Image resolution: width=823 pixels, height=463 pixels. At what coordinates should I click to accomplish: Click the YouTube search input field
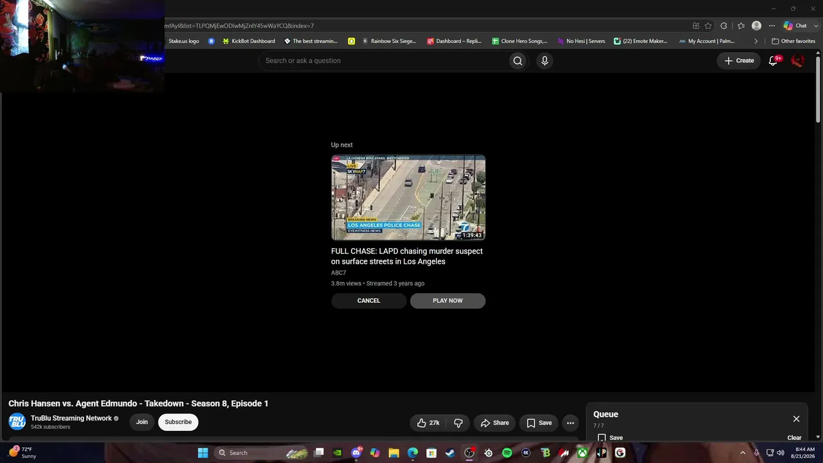[383, 60]
